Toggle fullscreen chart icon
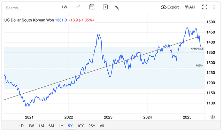 tap(205, 7)
